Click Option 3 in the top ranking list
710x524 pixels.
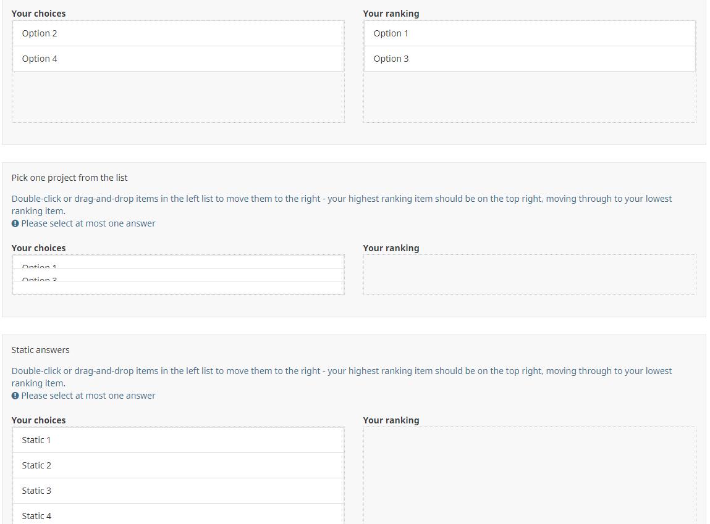[x=529, y=59]
